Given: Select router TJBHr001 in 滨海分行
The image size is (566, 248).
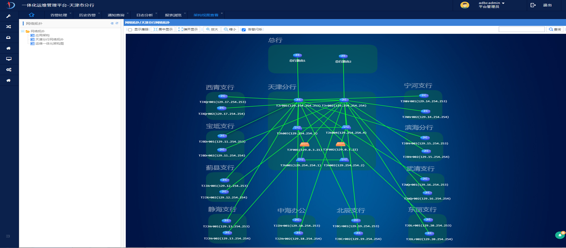Looking at the screenshot, I should click(425, 138).
